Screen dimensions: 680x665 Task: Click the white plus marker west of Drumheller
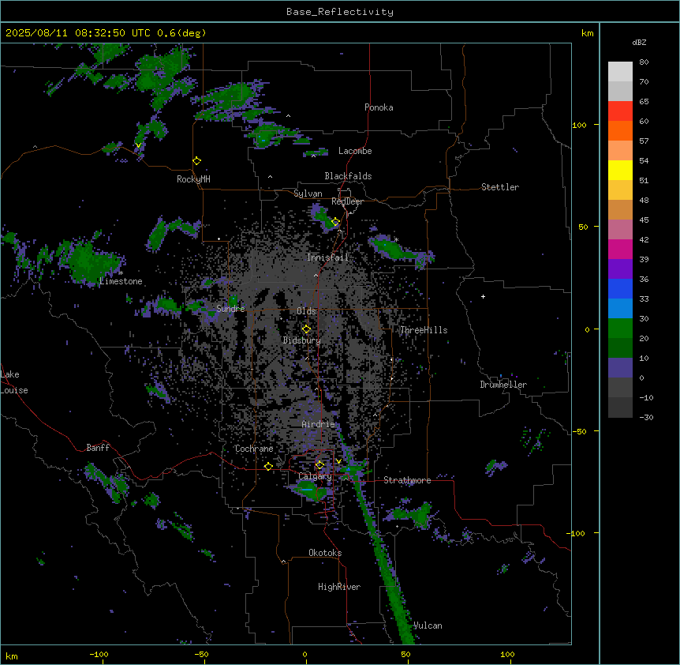coord(483,296)
